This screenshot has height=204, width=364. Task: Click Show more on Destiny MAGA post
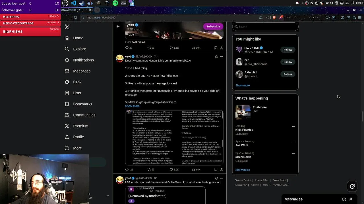coord(132,106)
